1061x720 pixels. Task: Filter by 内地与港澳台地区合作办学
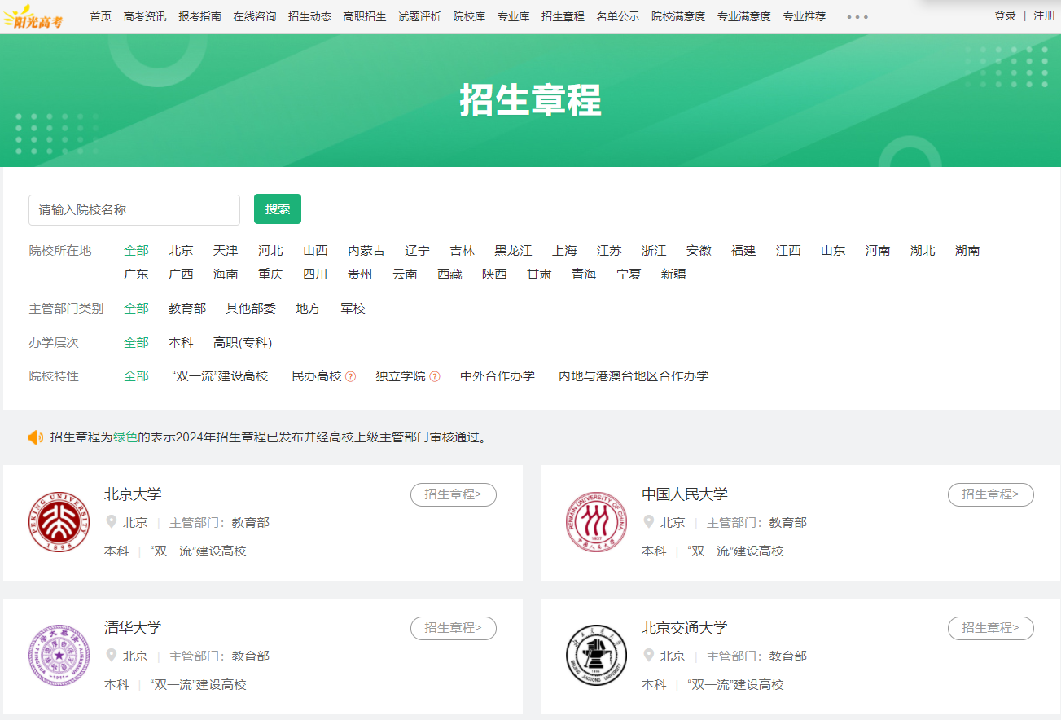point(634,376)
